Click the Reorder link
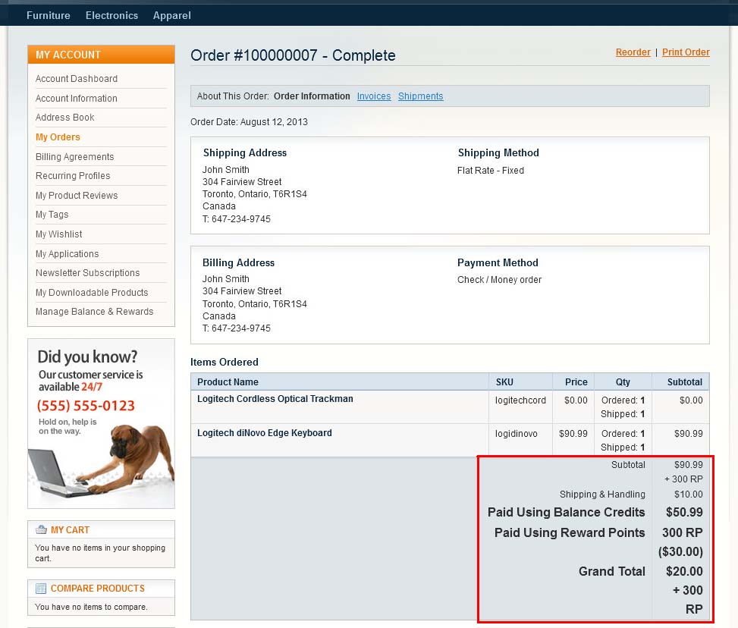The width and height of the screenshot is (738, 628). [x=633, y=52]
